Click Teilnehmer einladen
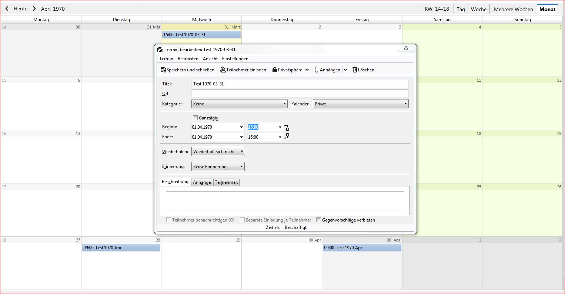 pyautogui.click(x=243, y=70)
